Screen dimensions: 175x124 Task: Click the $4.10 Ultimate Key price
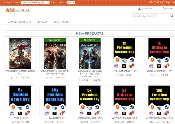[164, 75]
